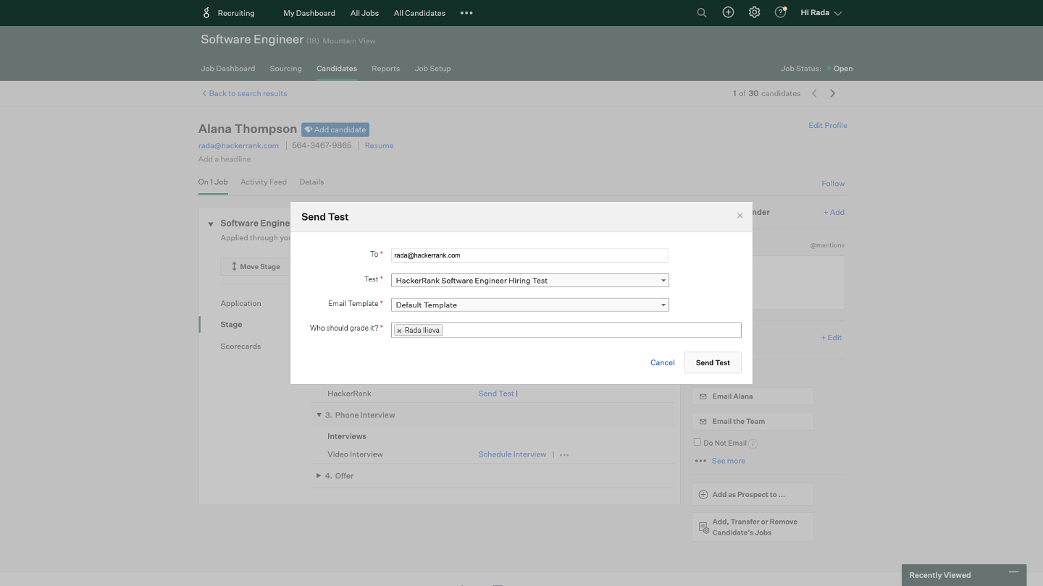Open the help question mark icon
The height and width of the screenshot is (586, 1043).
[x=780, y=13]
